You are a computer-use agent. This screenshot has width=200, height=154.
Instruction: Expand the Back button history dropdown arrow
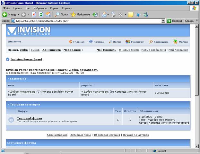[x=18, y=14]
